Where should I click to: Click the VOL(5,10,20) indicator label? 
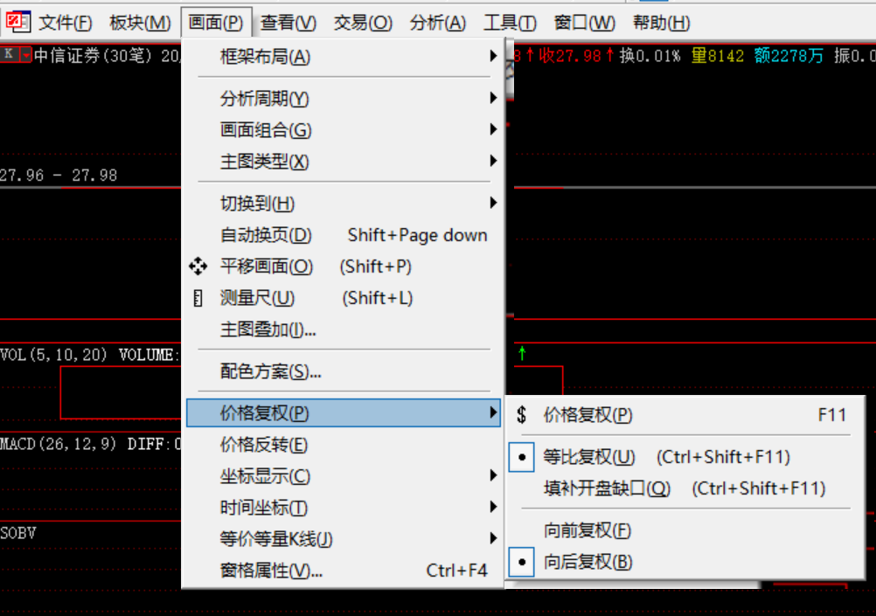53,356
